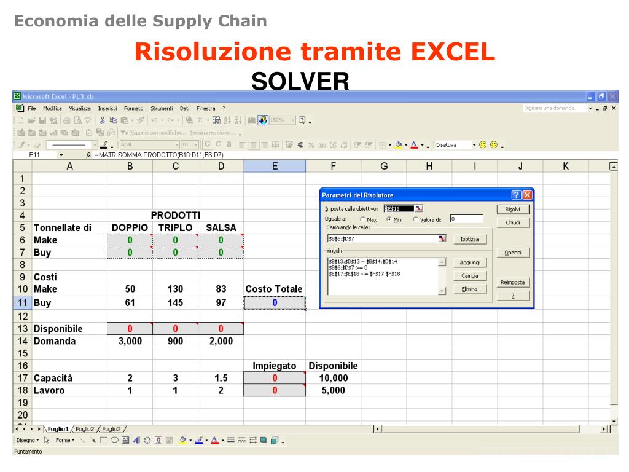
Task: Open the Forme shapes dropdown
Action: click(x=65, y=440)
